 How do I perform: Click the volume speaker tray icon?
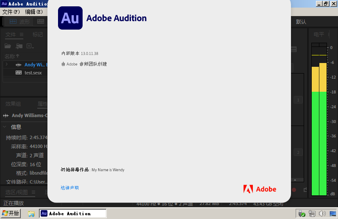[322, 214]
